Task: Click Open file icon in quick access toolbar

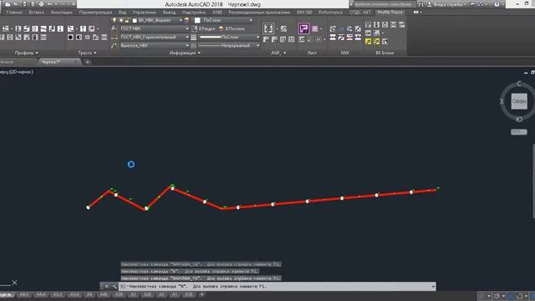Action: [16, 4]
